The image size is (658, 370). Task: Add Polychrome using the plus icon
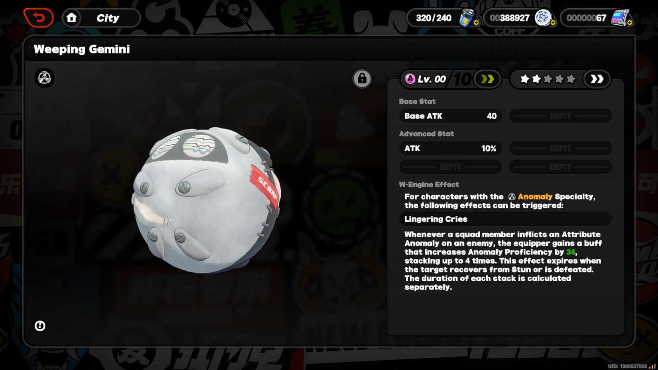click(630, 23)
